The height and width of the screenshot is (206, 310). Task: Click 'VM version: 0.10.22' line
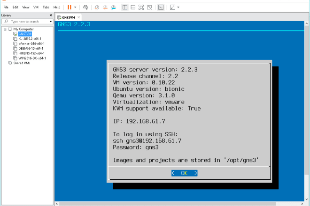(144, 82)
